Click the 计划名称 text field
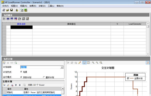Screen dimensions: 151x96 tap(40, 67)
